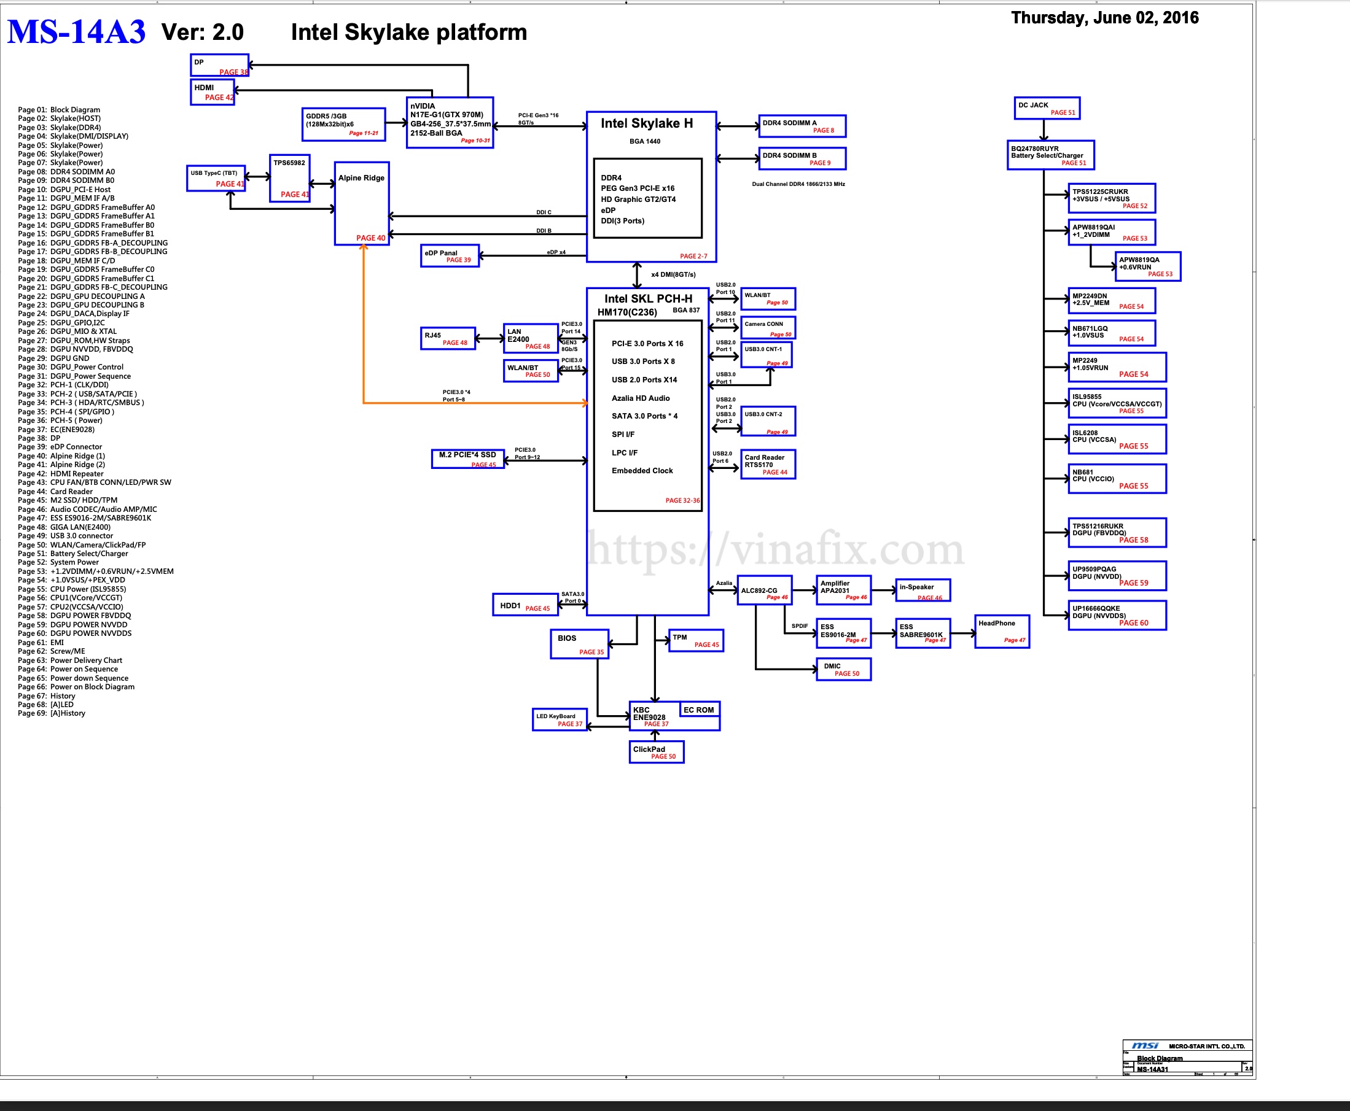
Task: Click WLAN/BT block beside USB2.0 Port 10
Action: (x=768, y=299)
